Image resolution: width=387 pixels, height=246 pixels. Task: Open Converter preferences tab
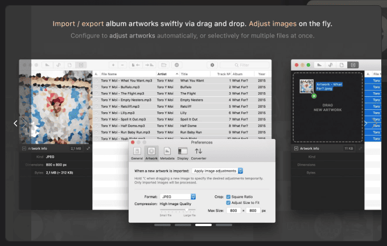[x=199, y=153]
